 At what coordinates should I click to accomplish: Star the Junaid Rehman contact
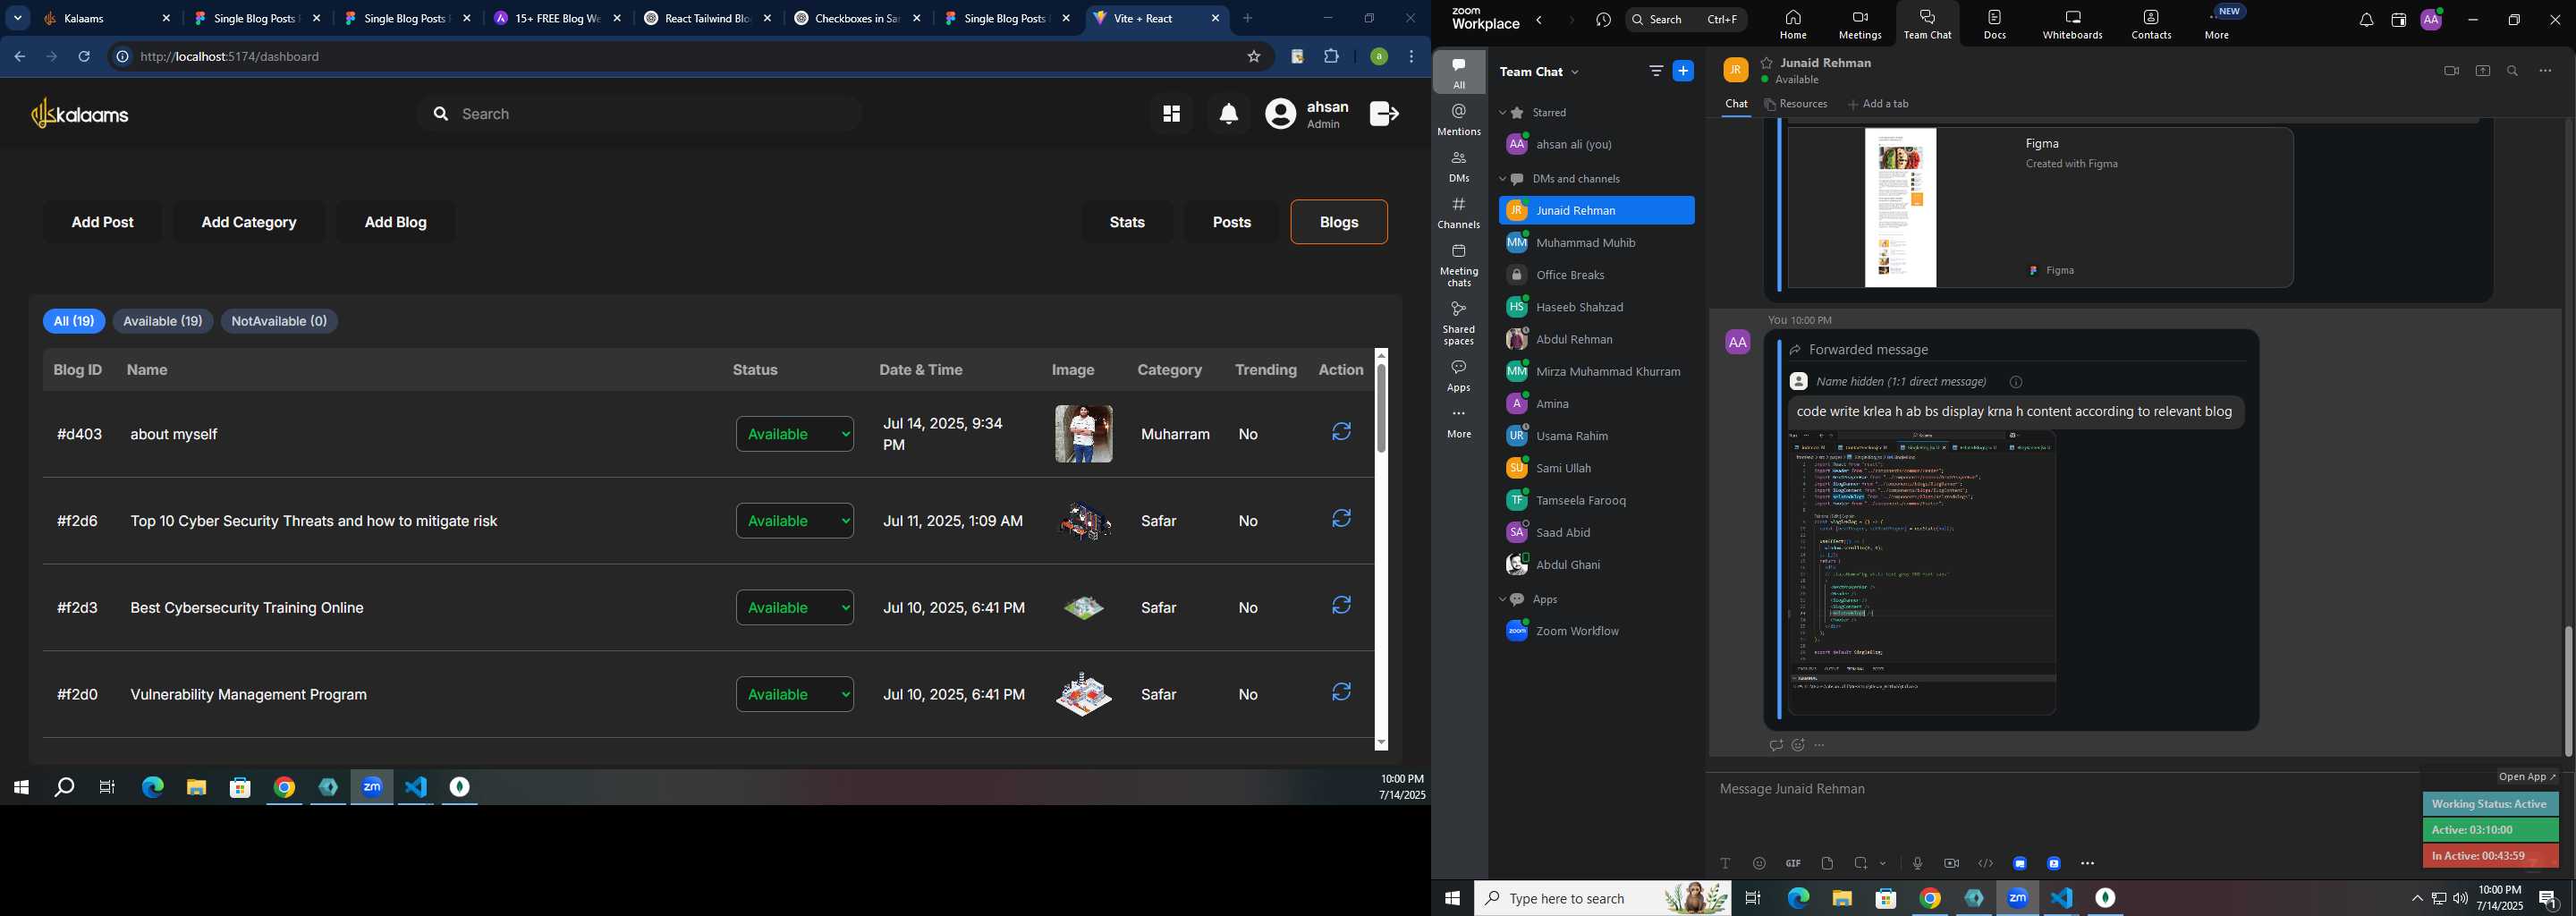[x=1767, y=63]
